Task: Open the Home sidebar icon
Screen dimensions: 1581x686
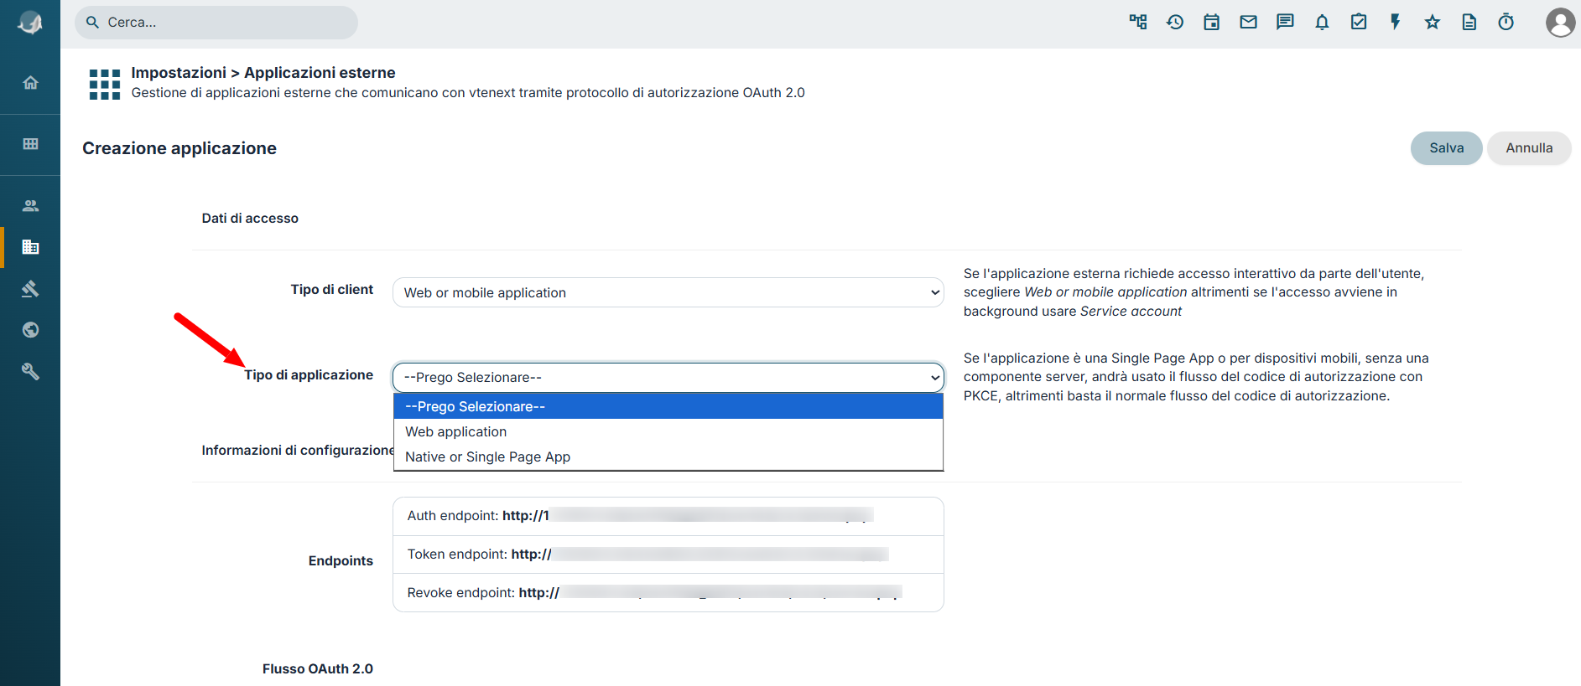Action: point(30,83)
